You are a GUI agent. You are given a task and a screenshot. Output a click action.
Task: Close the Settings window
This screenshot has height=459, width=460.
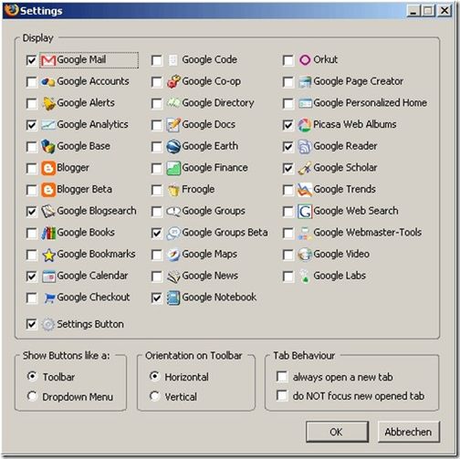tap(444, 11)
